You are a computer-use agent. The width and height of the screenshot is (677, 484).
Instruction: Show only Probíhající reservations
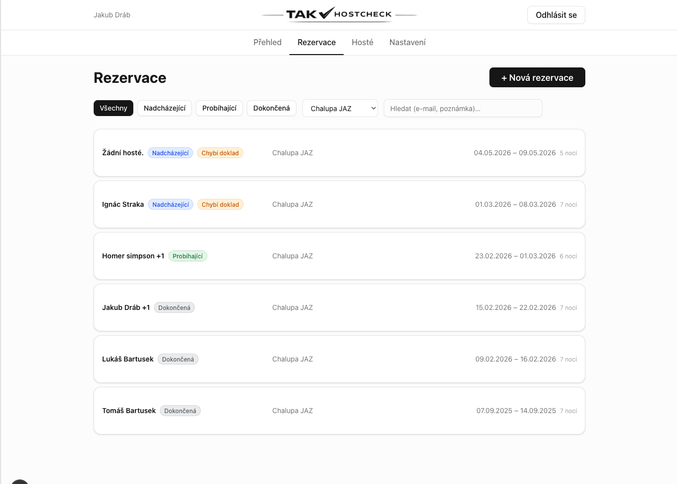tap(219, 108)
